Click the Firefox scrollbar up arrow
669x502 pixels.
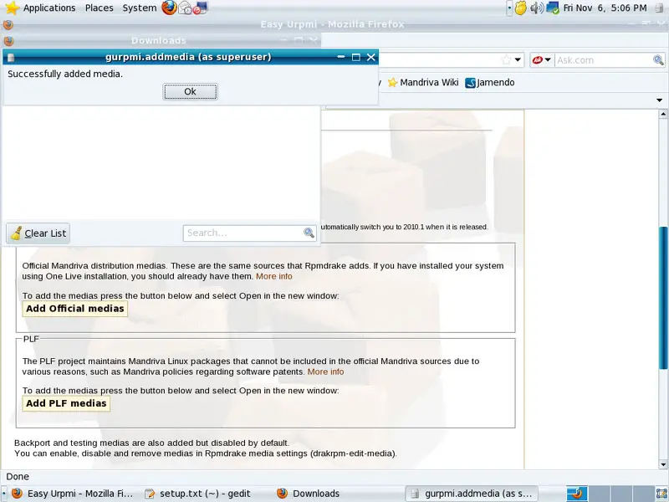(x=663, y=114)
